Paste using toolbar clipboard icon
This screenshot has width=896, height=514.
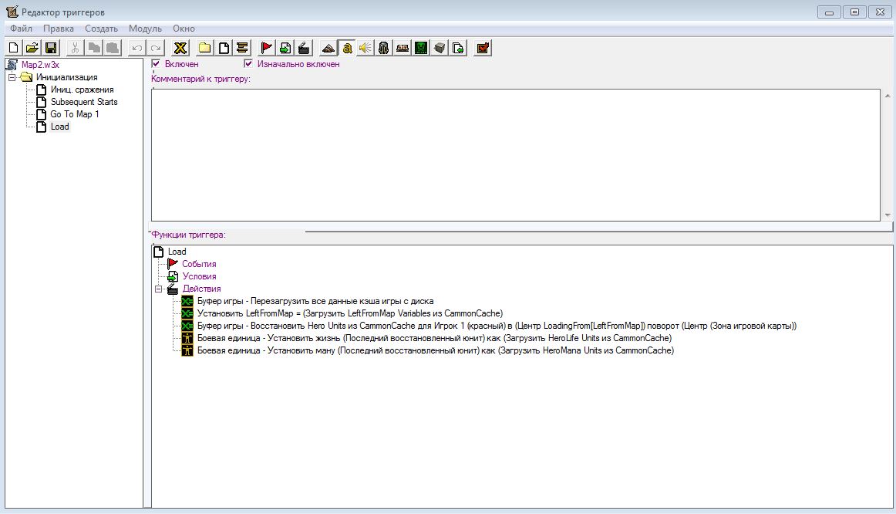113,48
